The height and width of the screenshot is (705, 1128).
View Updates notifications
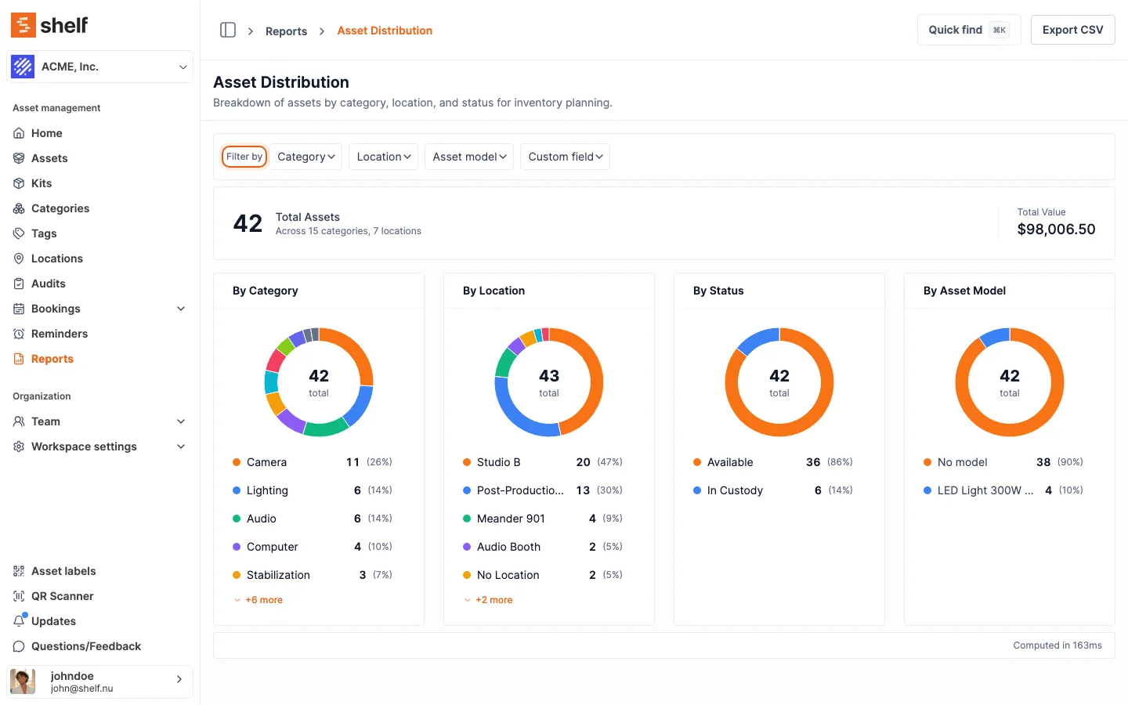click(x=99, y=621)
